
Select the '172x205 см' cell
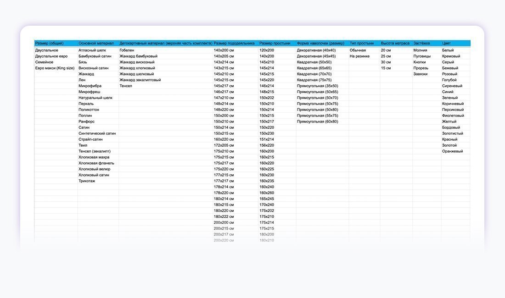[224, 145]
